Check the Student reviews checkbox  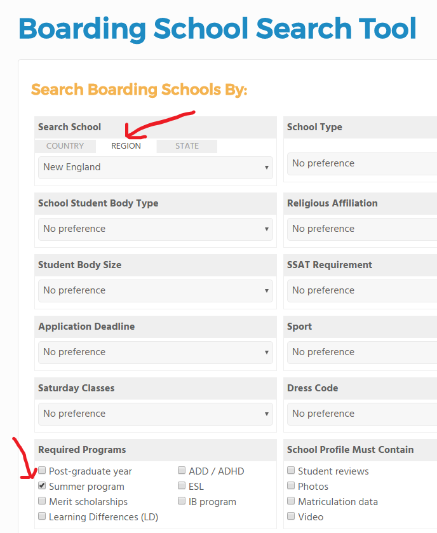(x=291, y=471)
